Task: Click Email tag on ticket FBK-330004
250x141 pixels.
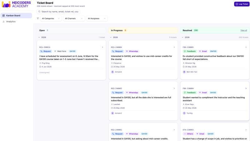Action: click(x=203, y=93)
